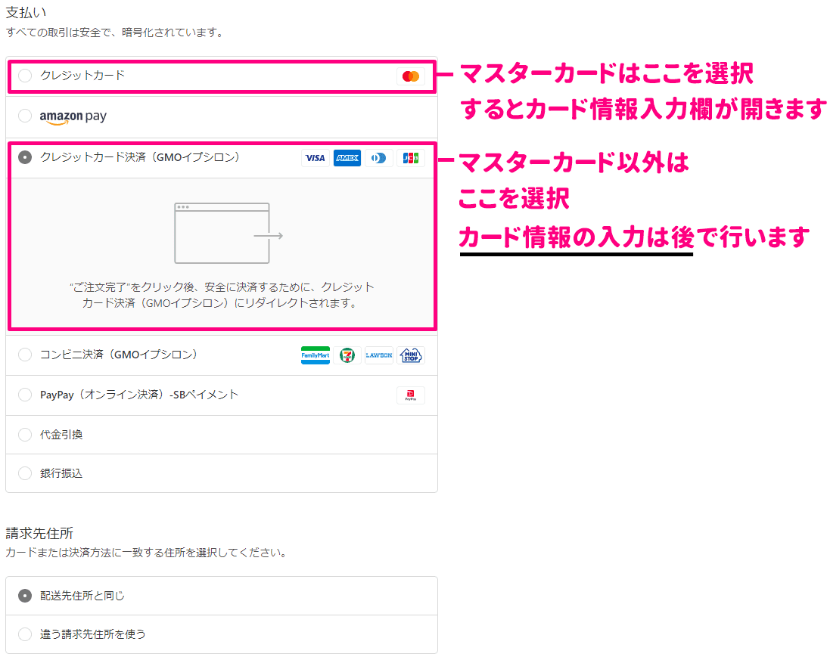Select the クレジットカード radio button
The image size is (827, 660).
tap(25, 76)
